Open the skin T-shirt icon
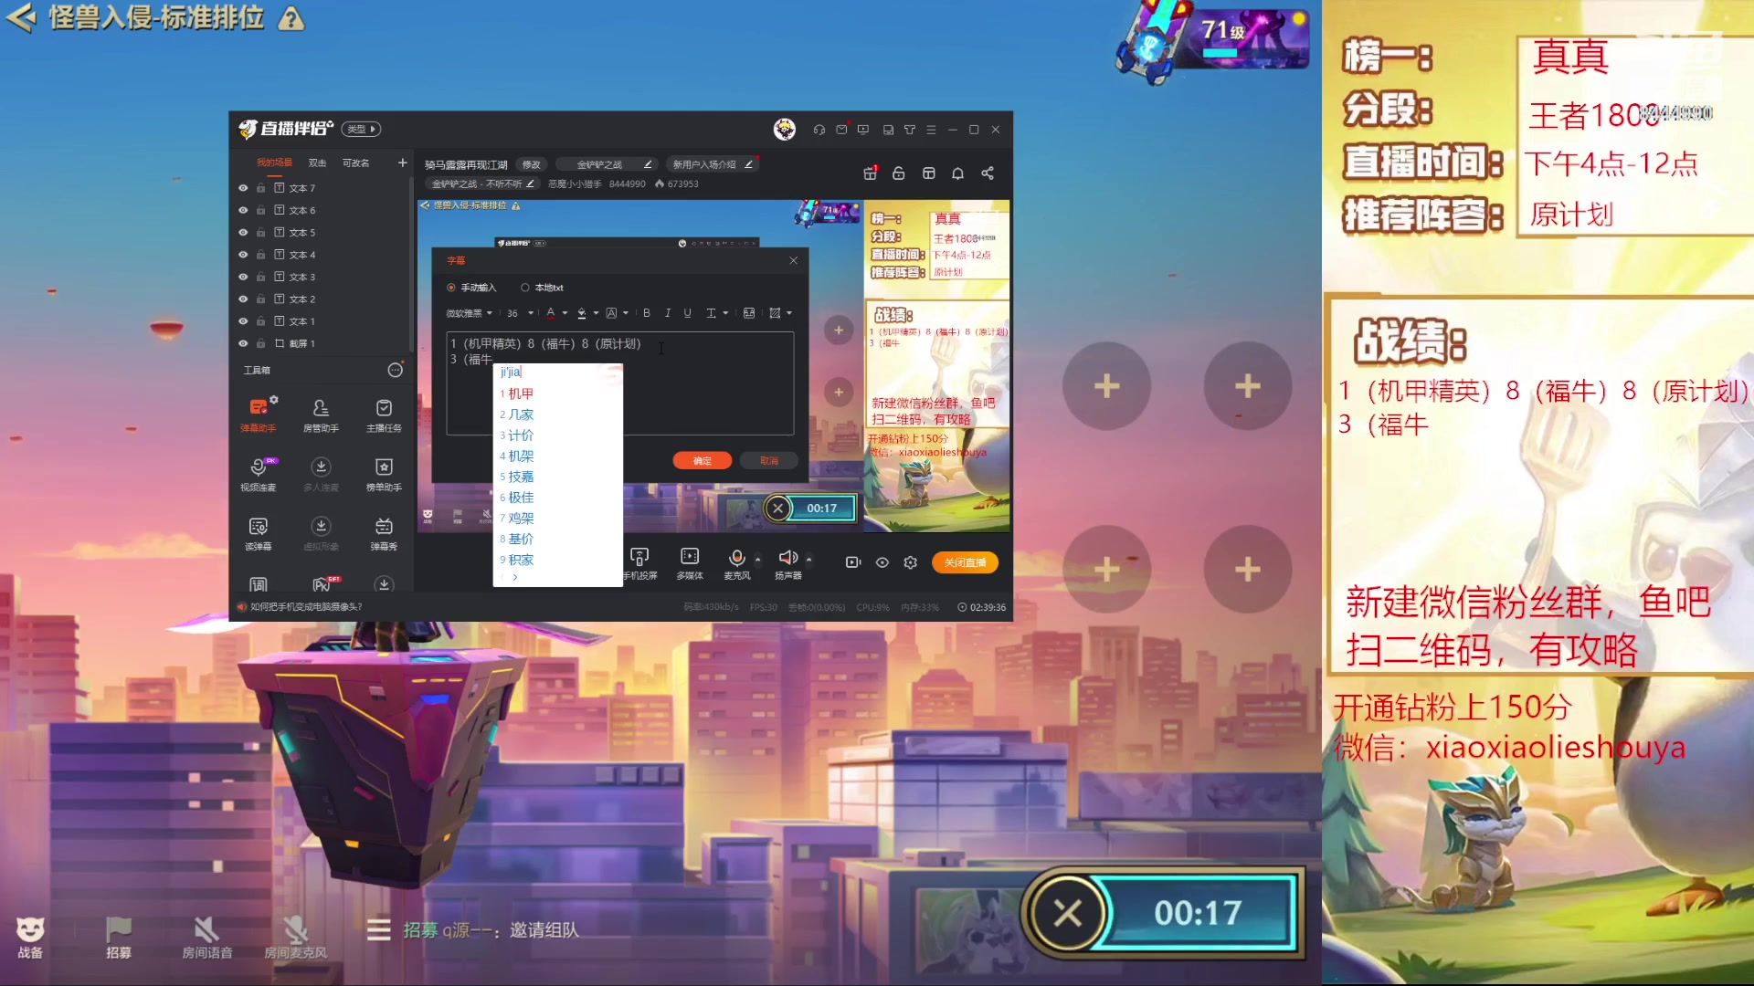1754x986 pixels. point(909,130)
